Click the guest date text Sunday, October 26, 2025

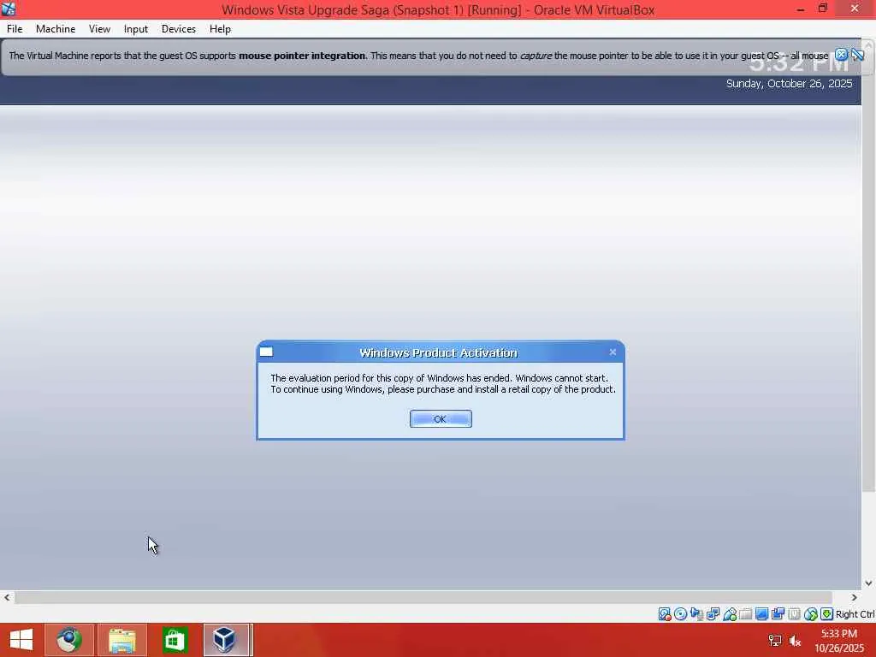[x=789, y=83]
